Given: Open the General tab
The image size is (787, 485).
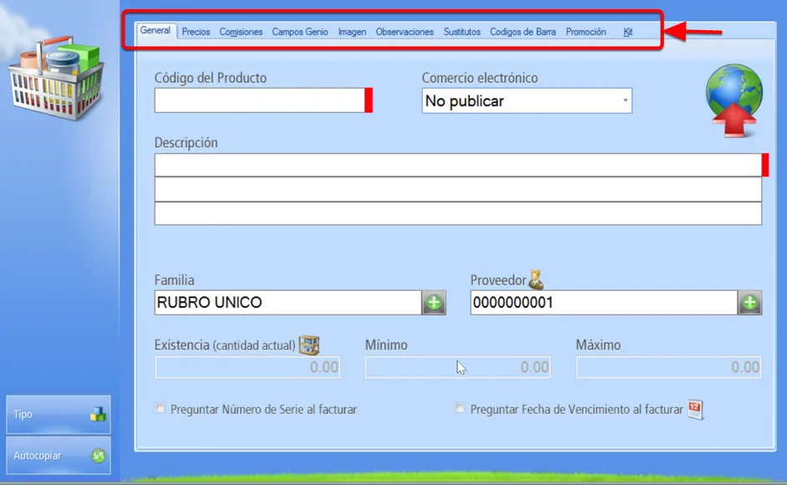Looking at the screenshot, I should [x=155, y=31].
